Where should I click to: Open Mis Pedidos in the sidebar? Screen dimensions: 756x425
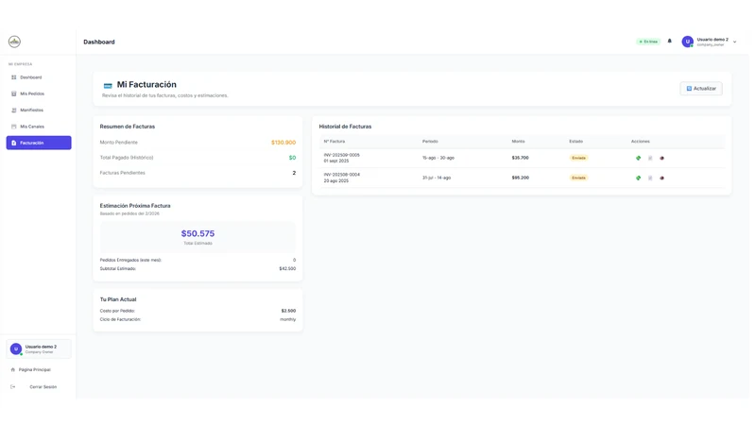pos(39,93)
